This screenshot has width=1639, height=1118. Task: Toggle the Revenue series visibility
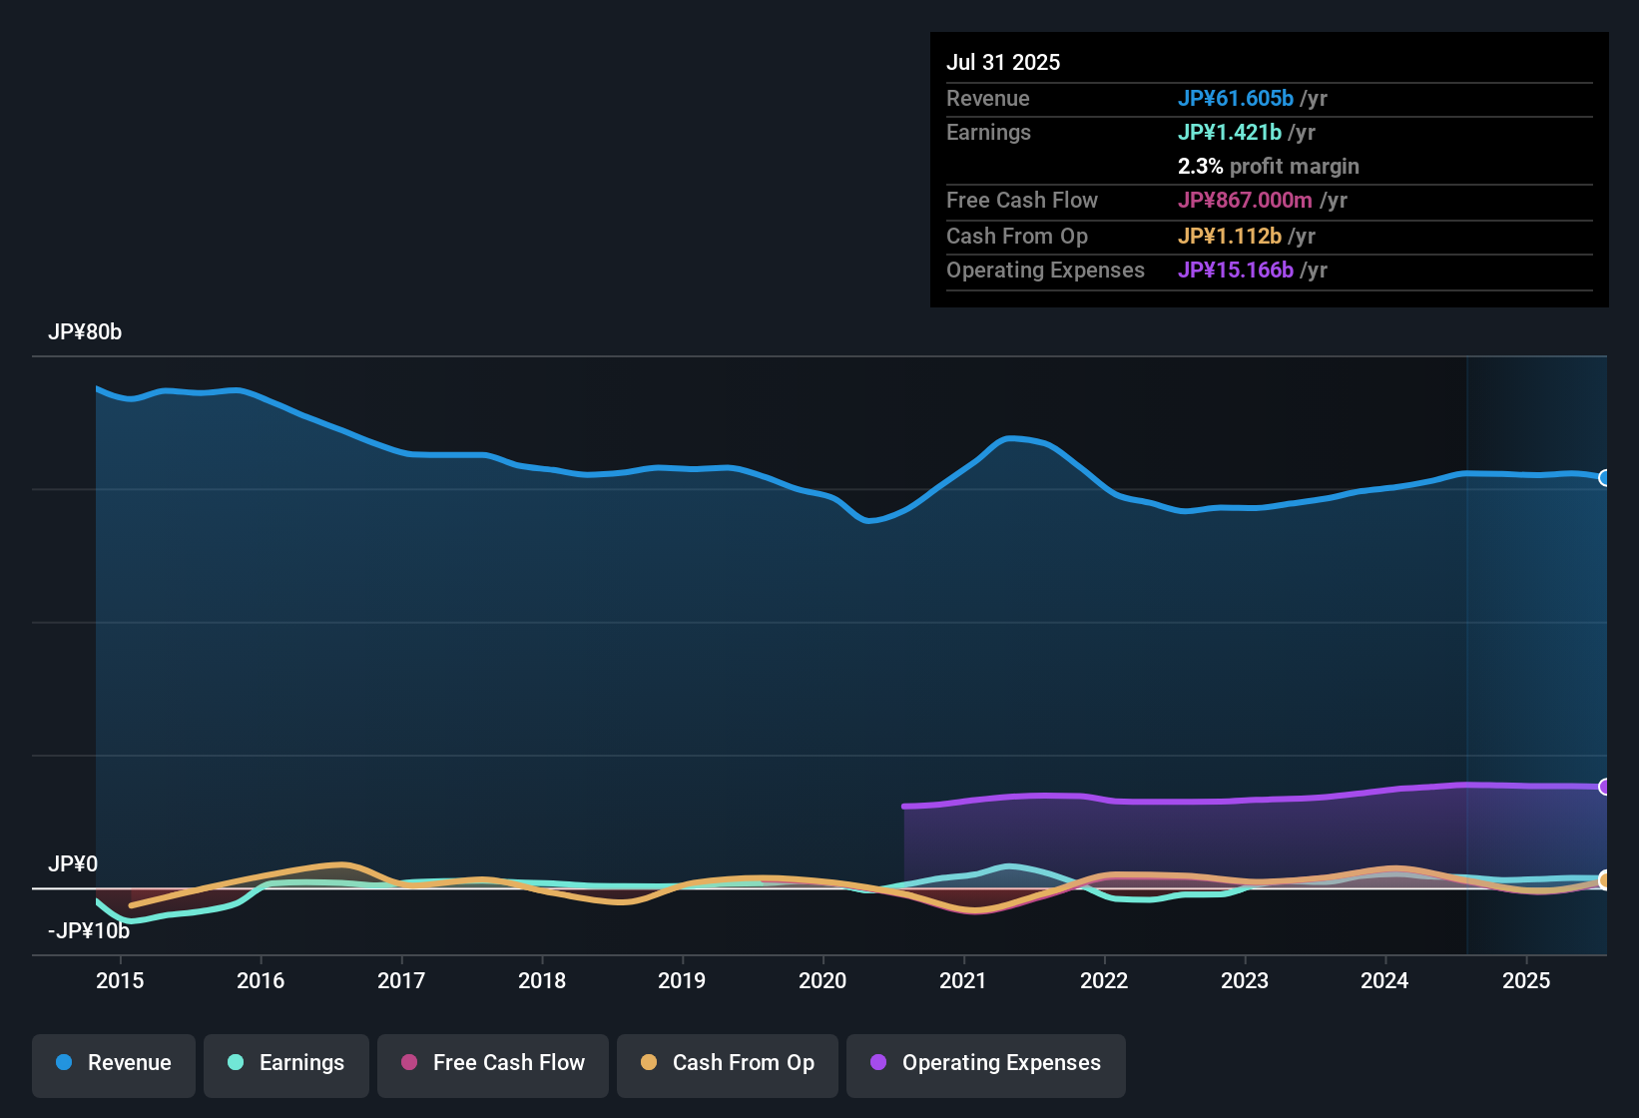coord(113,1063)
